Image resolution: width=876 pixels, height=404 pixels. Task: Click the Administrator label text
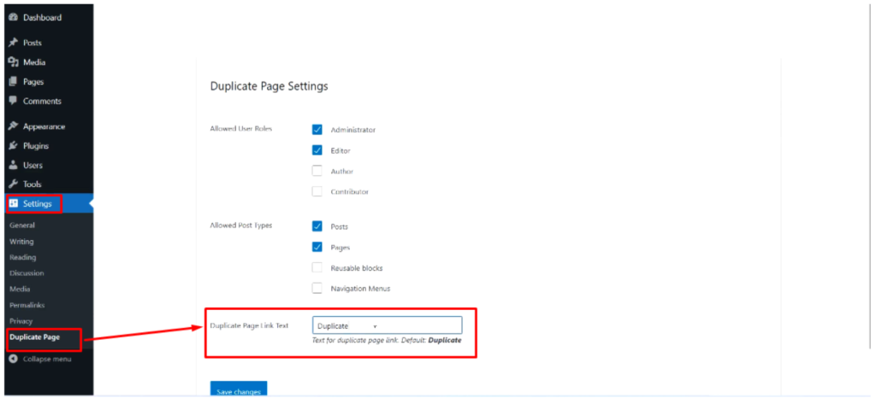coord(353,130)
